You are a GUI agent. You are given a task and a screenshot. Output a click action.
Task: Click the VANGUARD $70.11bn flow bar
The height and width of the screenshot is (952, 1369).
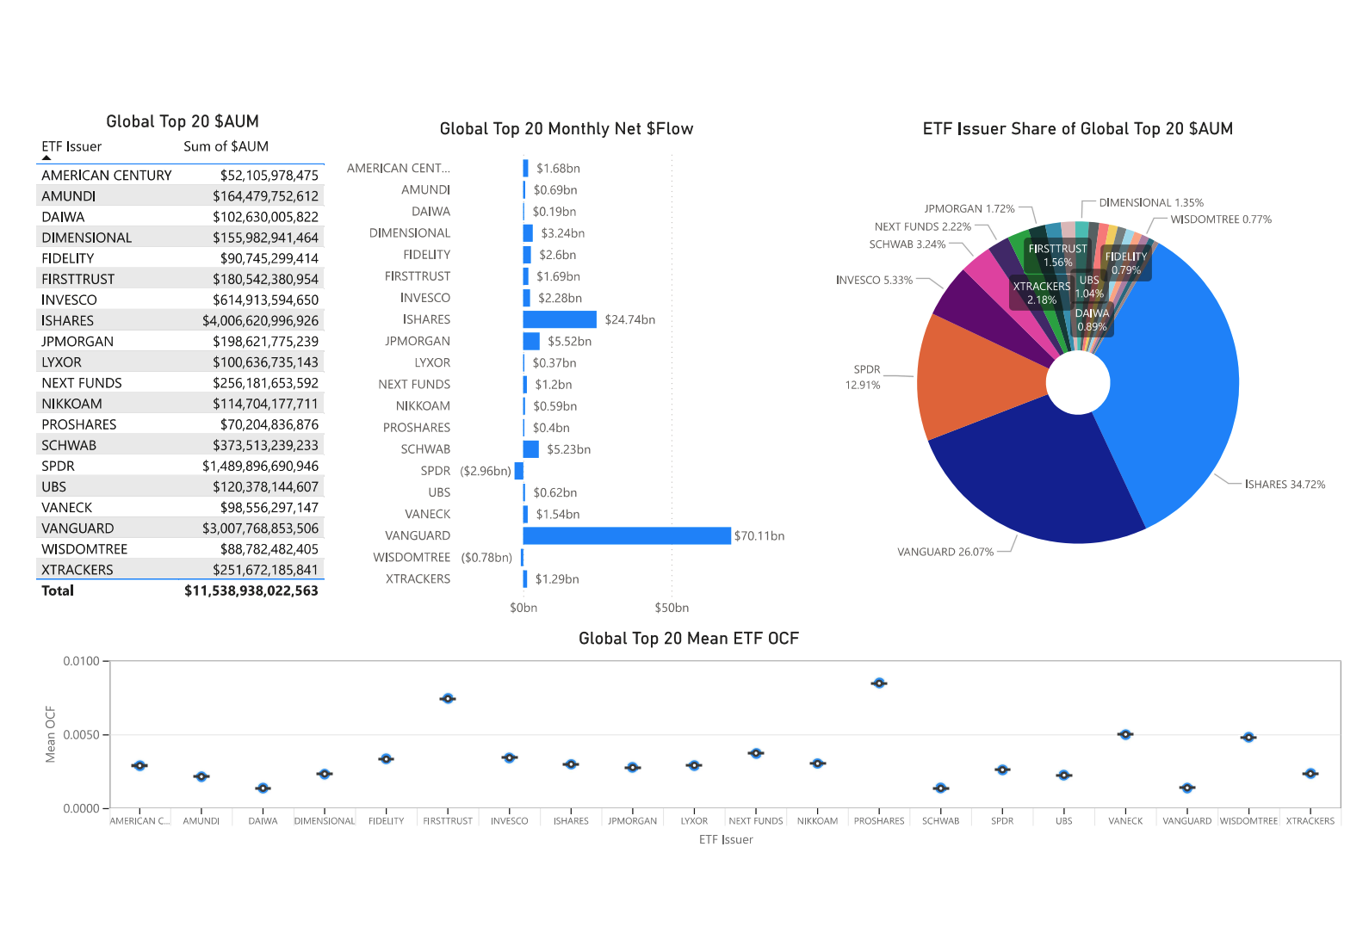click(627, 535)
